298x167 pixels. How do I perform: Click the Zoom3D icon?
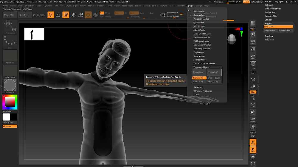(253, 120)
